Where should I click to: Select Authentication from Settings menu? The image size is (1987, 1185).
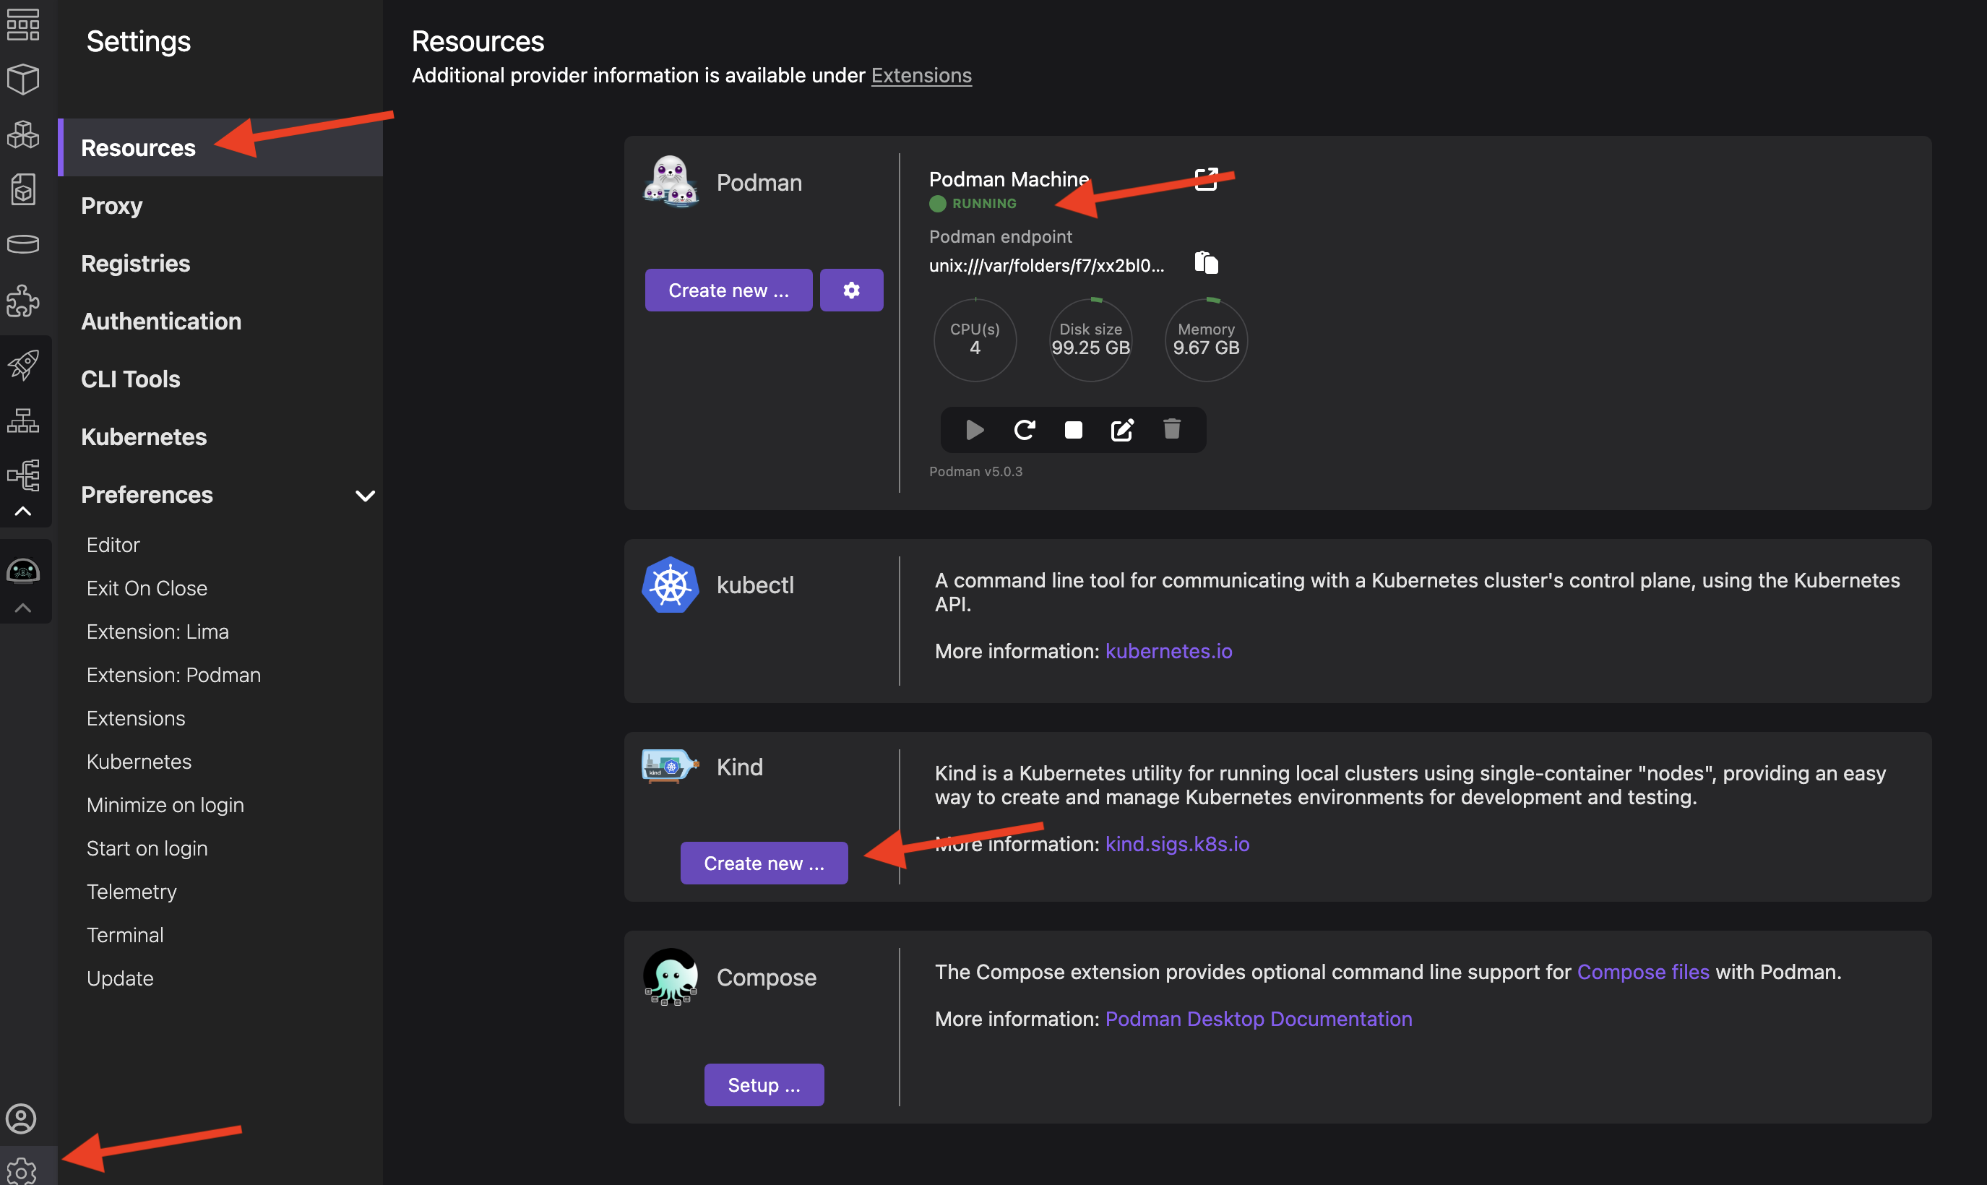click(x=160, y=320)
